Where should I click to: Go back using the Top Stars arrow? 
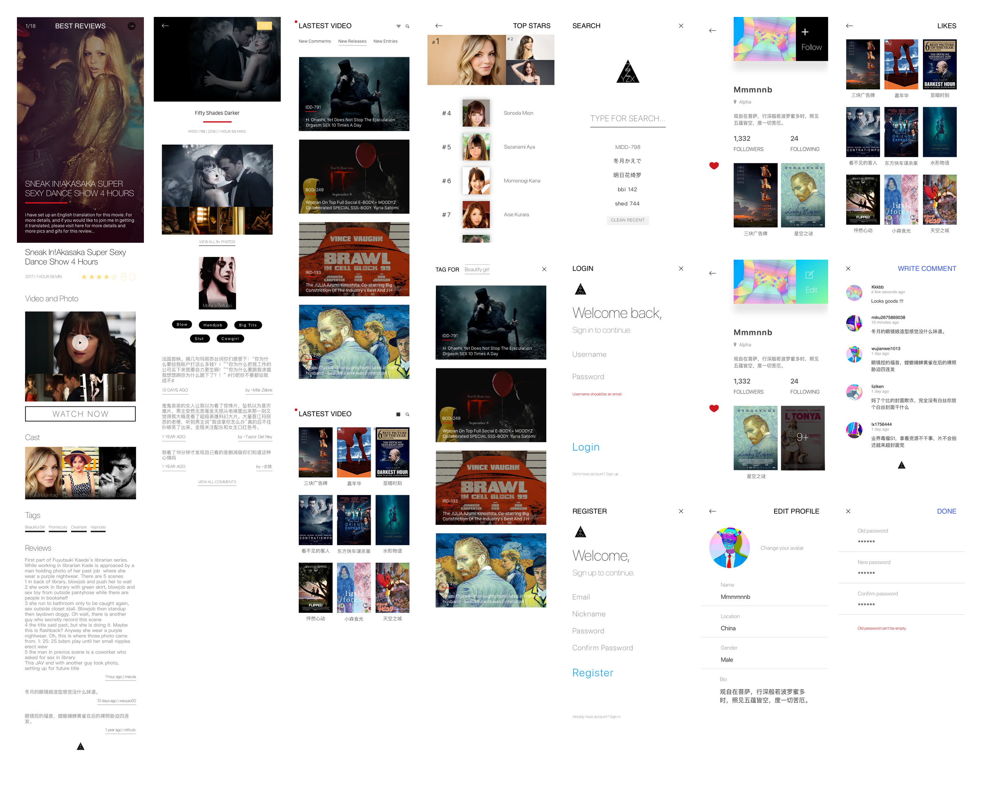438,26
